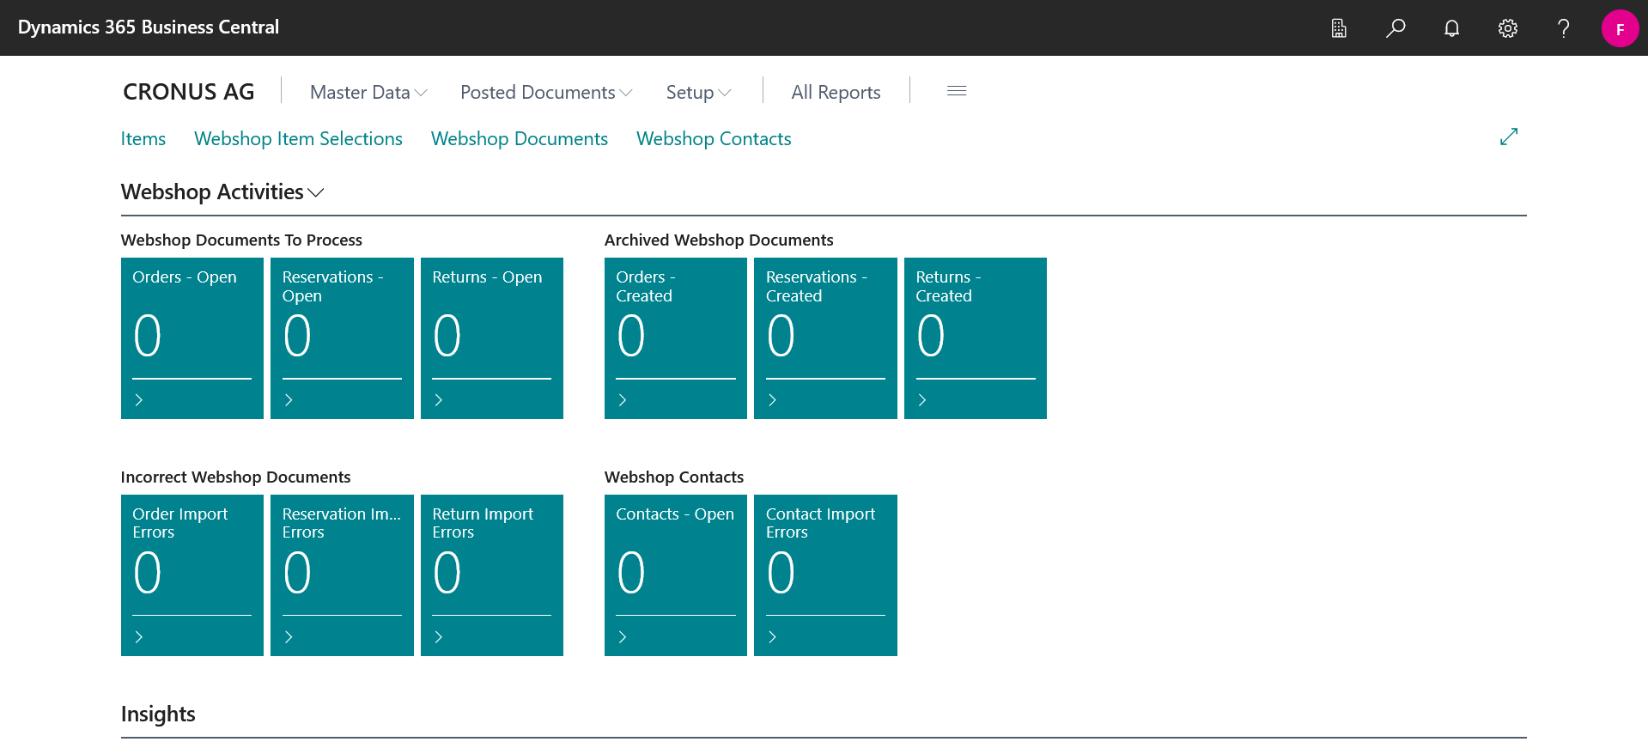Click arrow on Order Import Errors tile

point(139,637)
